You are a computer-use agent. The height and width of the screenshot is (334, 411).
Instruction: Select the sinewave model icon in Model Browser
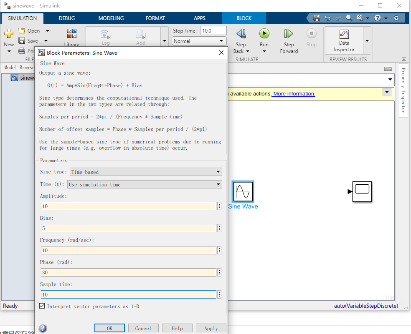point(15,78)
